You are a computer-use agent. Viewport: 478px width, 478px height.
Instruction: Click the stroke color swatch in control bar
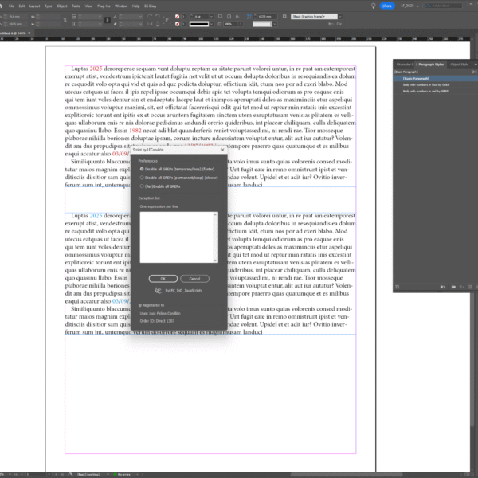[x=177, y=24]
